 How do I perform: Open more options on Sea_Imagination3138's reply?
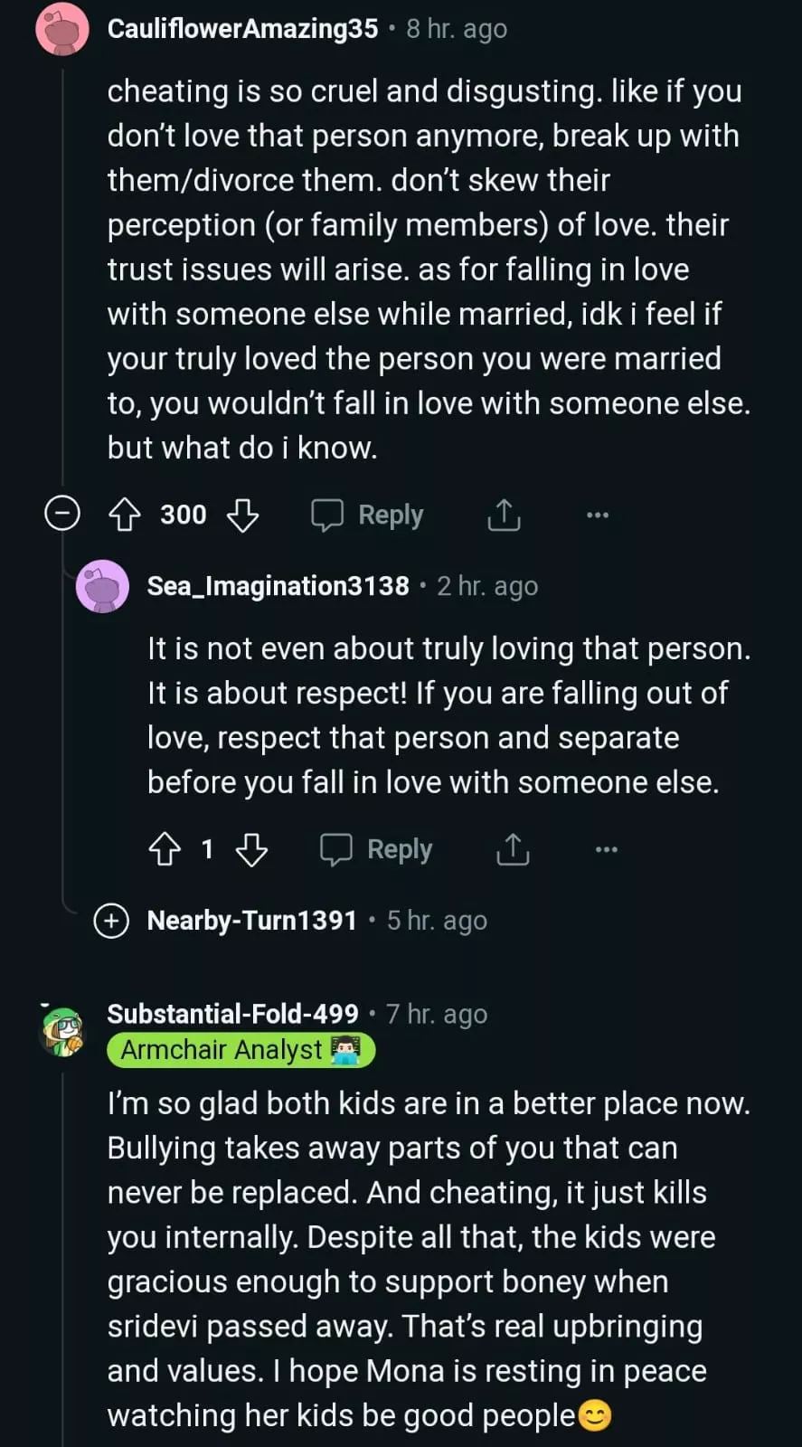click(607, 849)
